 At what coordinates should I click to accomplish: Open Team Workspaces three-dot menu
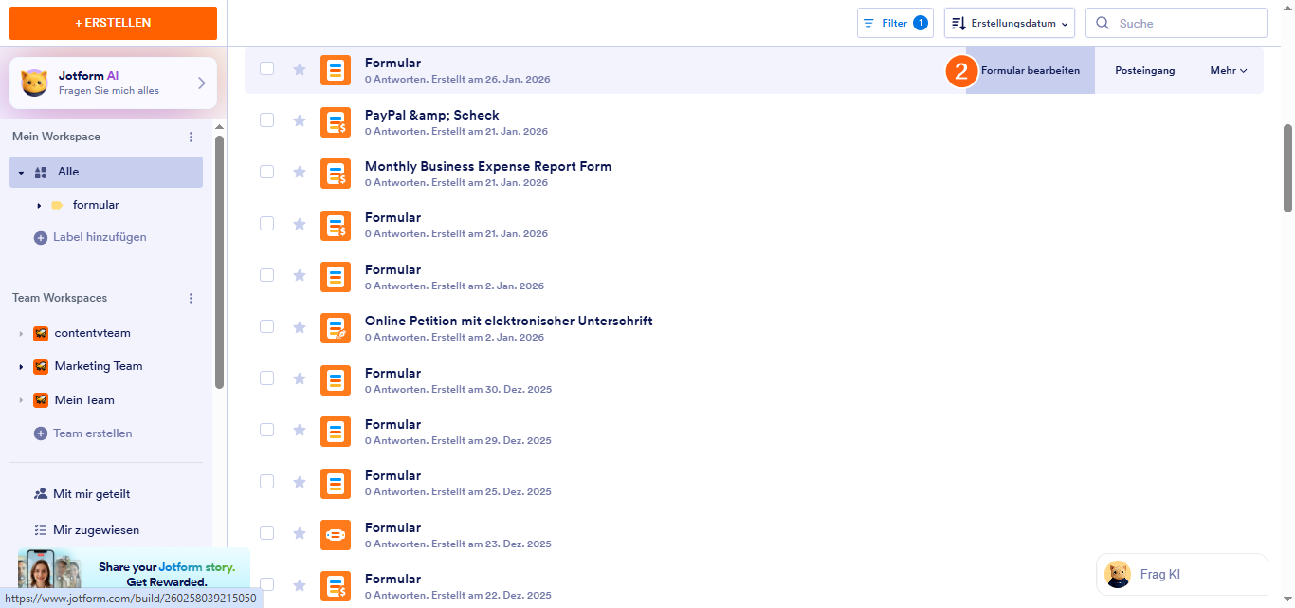coord(191,298)
